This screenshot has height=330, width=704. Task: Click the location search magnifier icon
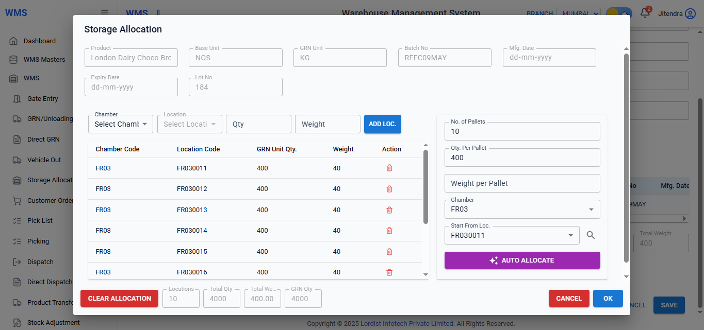point(591,235)
